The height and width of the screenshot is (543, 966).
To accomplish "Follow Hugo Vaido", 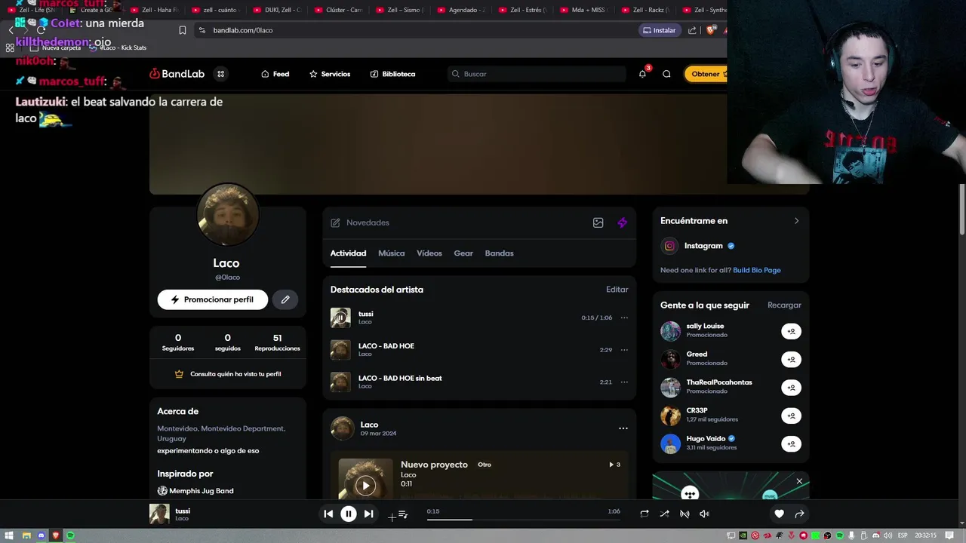I will point(791,443).
